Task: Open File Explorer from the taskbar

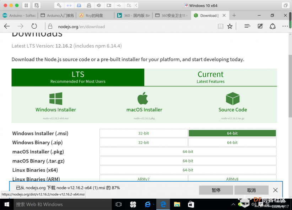Action: coord(177,204)
